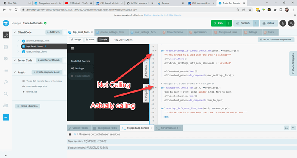
Task: Open the help question mark icon
Action: [x=283, y=23]
